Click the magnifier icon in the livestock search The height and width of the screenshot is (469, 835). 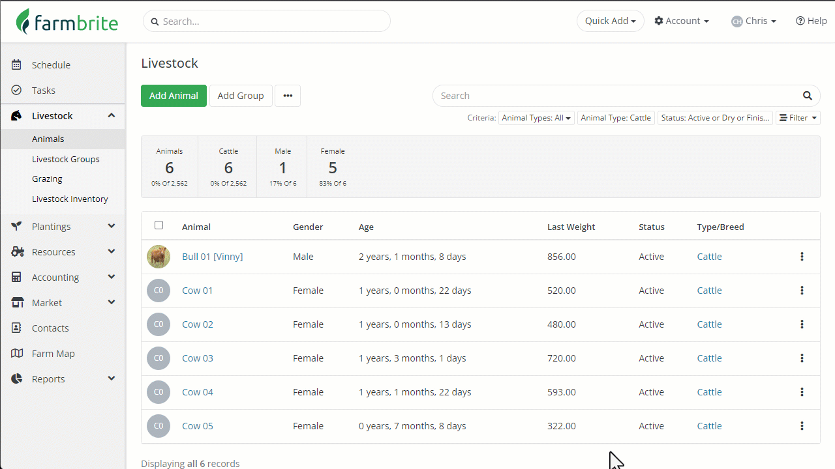[x=808, y=96]
